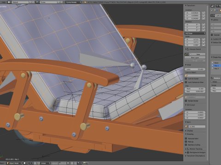The image size is (221, 165).
Task: Toggle the shape keys Relative checkbox
Action: [x=212, y=78]
